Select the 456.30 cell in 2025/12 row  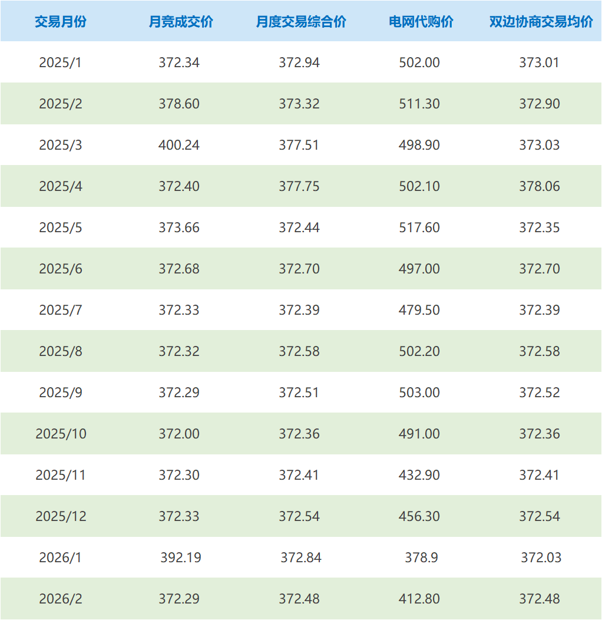tap(419, 516)
